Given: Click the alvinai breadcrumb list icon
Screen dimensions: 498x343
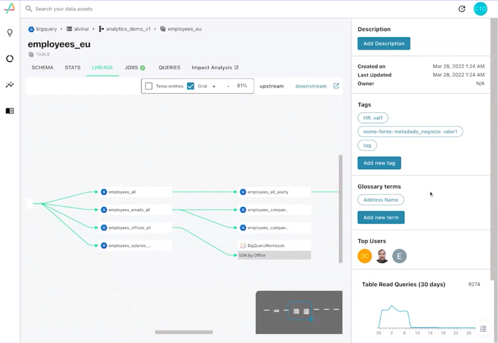Looking at the screenshot, I should (69, 29).
